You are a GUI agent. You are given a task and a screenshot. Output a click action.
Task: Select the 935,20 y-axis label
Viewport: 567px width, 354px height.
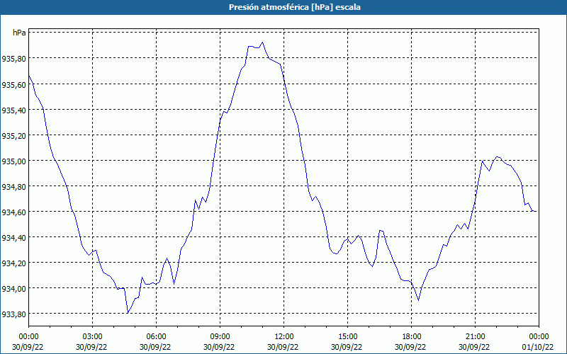point(13,135)
